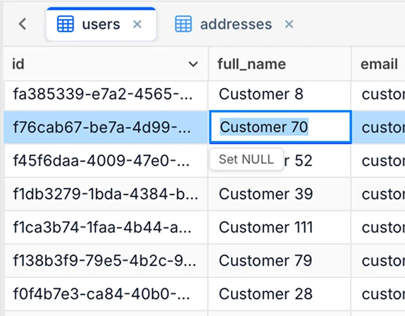Click the Set NULL button

point(247,159)
